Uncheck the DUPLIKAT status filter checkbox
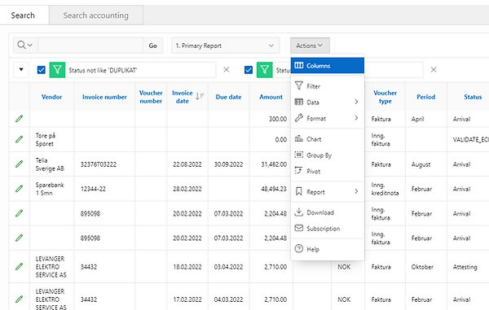Image resolution: width=489 pixels, height=310 pixels. [42, 70]
